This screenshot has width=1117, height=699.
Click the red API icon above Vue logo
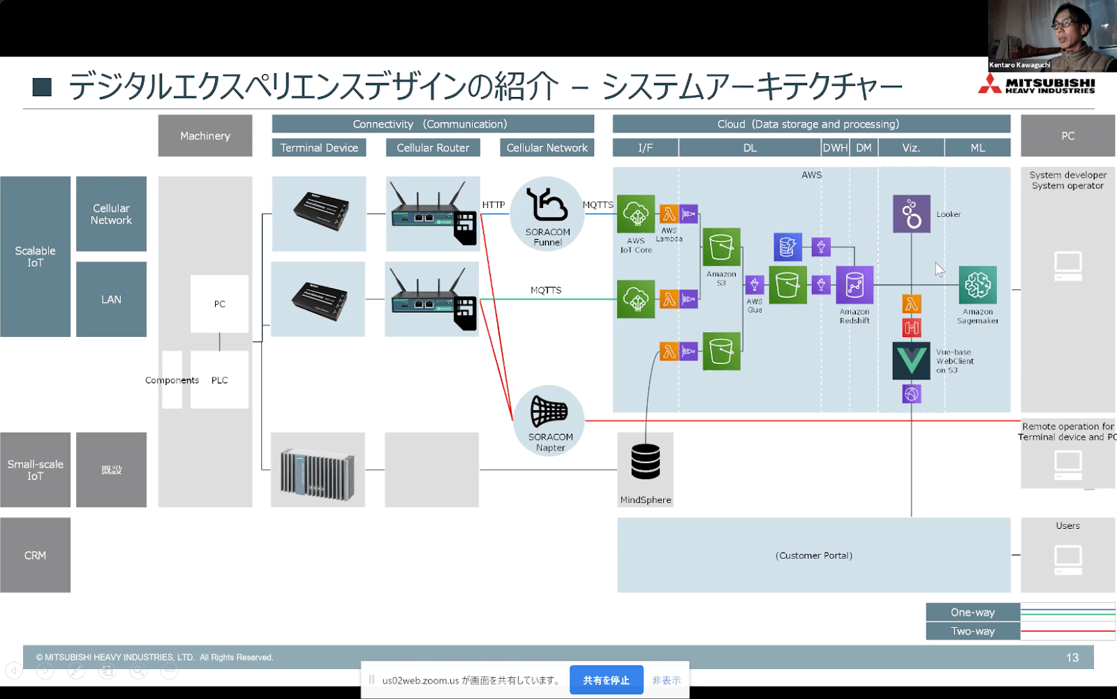911,327
